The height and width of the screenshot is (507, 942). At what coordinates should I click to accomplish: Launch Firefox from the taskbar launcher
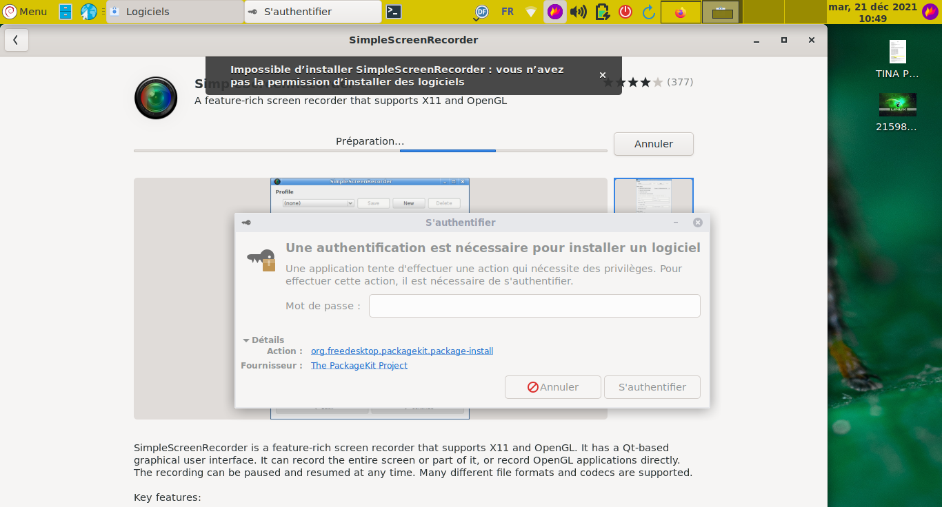pyautogui.click(x=680, y=11)
